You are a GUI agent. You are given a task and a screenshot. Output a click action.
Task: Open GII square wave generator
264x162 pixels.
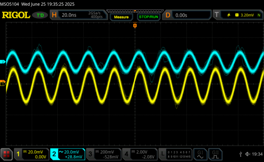(x=215, y=154)
